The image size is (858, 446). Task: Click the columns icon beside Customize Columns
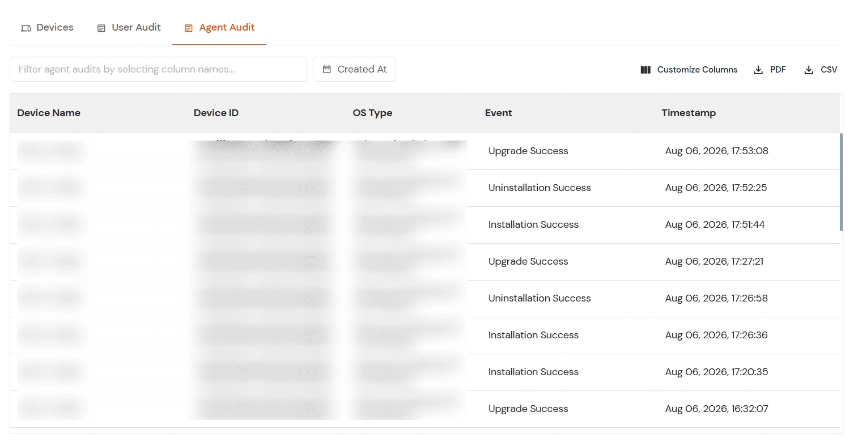click(645, 70)
